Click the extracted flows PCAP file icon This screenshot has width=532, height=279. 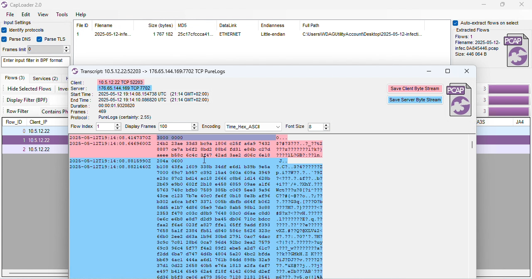pyautogui.click(x=517, y=50)
